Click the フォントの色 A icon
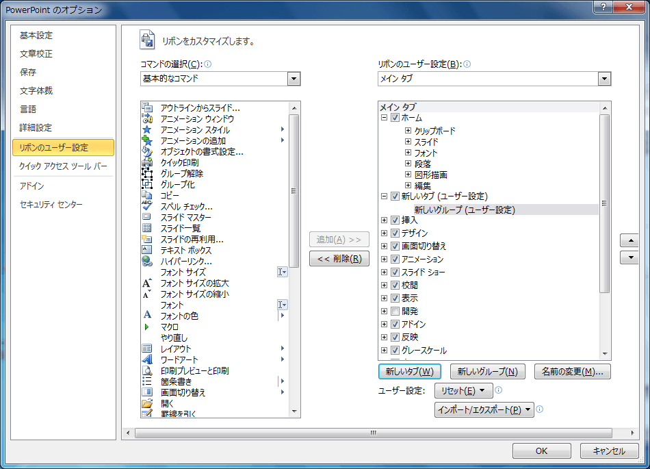The height and width of the screenshot is (469, 650). tap(147, 316)
